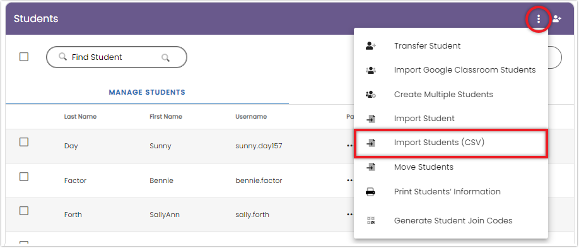Switch to the MANAGE STUDENTS tab
The height and width of the screenshot is (248, 579).
pos(147,92)
